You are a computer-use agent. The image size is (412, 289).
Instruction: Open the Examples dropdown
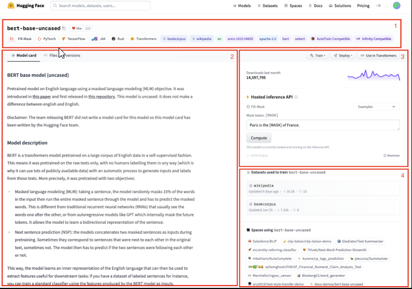click(x=377, y=107)
